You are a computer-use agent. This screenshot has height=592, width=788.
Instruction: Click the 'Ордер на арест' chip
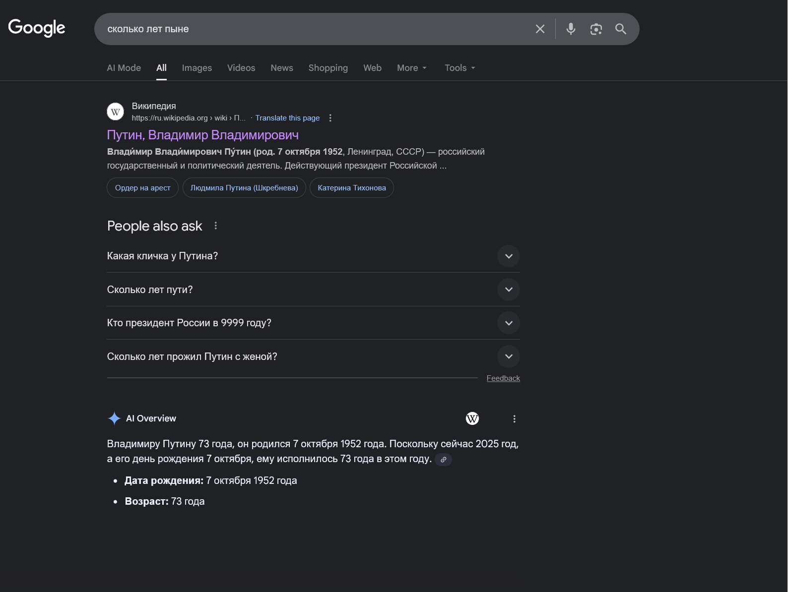tap(142, 188)
